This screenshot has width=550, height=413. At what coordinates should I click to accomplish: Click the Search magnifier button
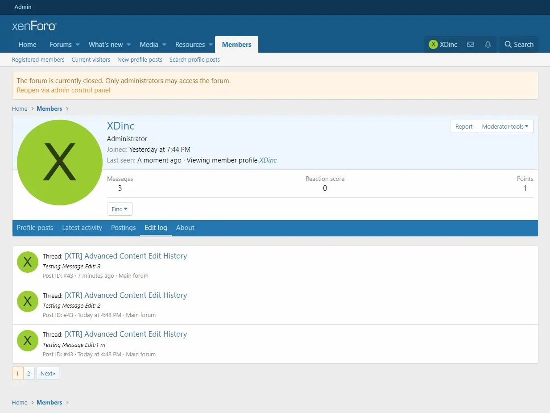[519, 45]
